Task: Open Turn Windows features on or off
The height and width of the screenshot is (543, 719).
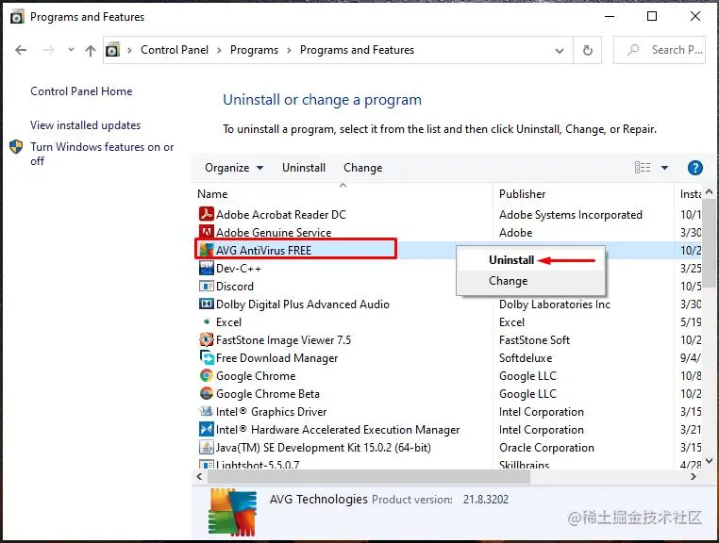Action: coord(102,154)
